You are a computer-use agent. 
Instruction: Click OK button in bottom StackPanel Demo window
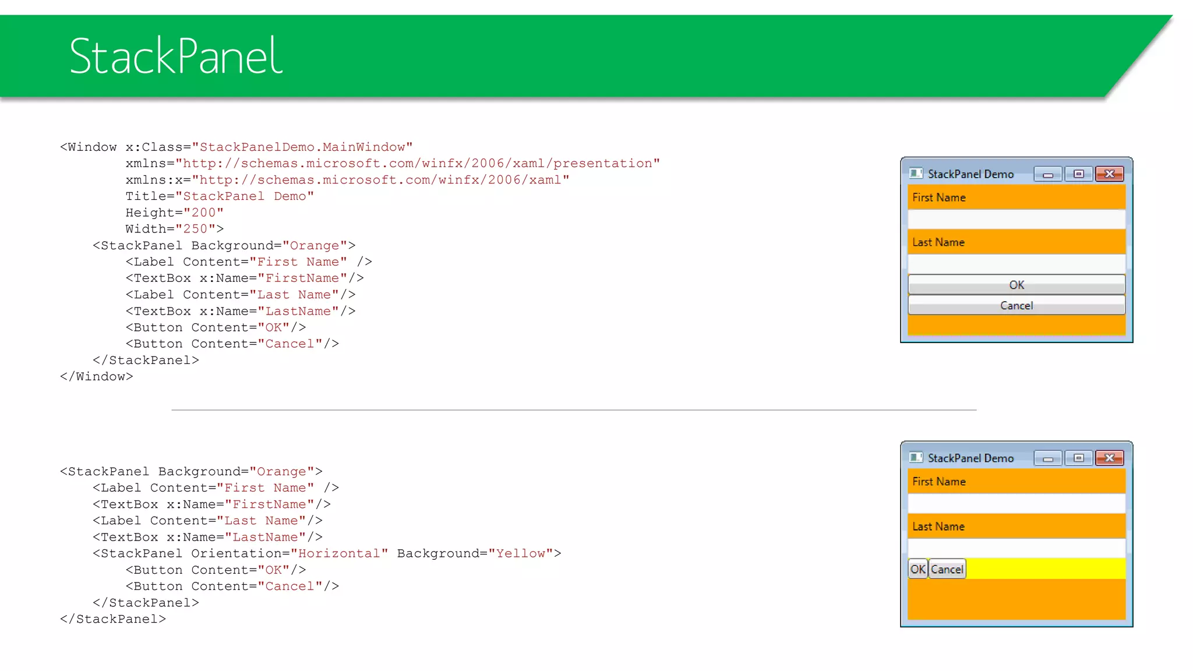coord(918,569)
